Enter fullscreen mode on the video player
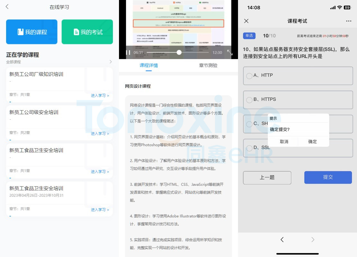 (x=230, y=52)
